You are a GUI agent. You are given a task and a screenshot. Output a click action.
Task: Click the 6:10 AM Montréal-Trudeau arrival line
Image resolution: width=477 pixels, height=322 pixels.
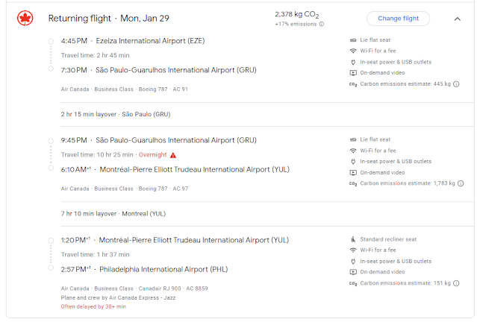pyautogui.click(x=175, y=169)
